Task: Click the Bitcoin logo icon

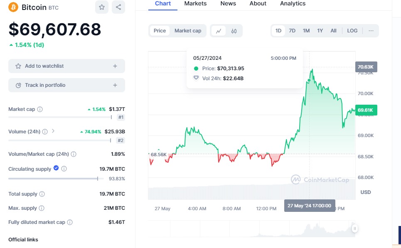Action: [x=13, y=7]
